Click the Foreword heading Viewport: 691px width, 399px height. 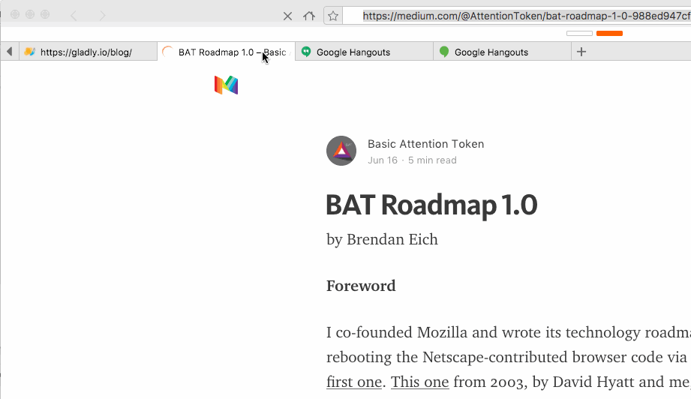[x=361, y=286]
